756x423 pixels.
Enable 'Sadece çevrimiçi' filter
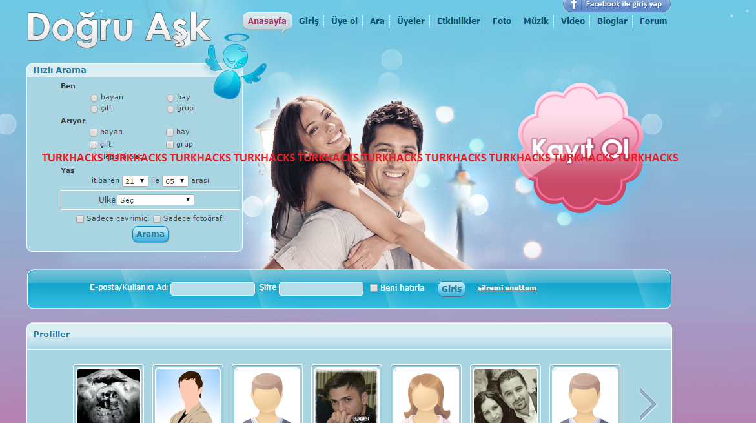(80, 219)
